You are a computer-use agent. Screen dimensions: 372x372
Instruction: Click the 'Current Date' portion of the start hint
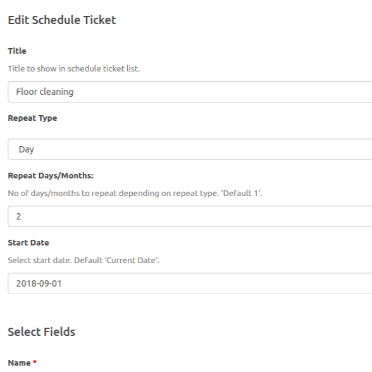pyautogui.click(x=132, y=261)
